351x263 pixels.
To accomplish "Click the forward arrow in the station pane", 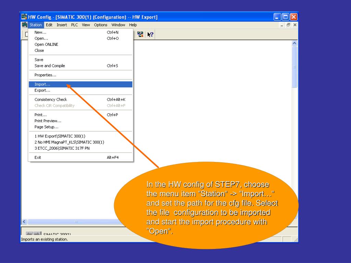I will click(x=37, y=234).
